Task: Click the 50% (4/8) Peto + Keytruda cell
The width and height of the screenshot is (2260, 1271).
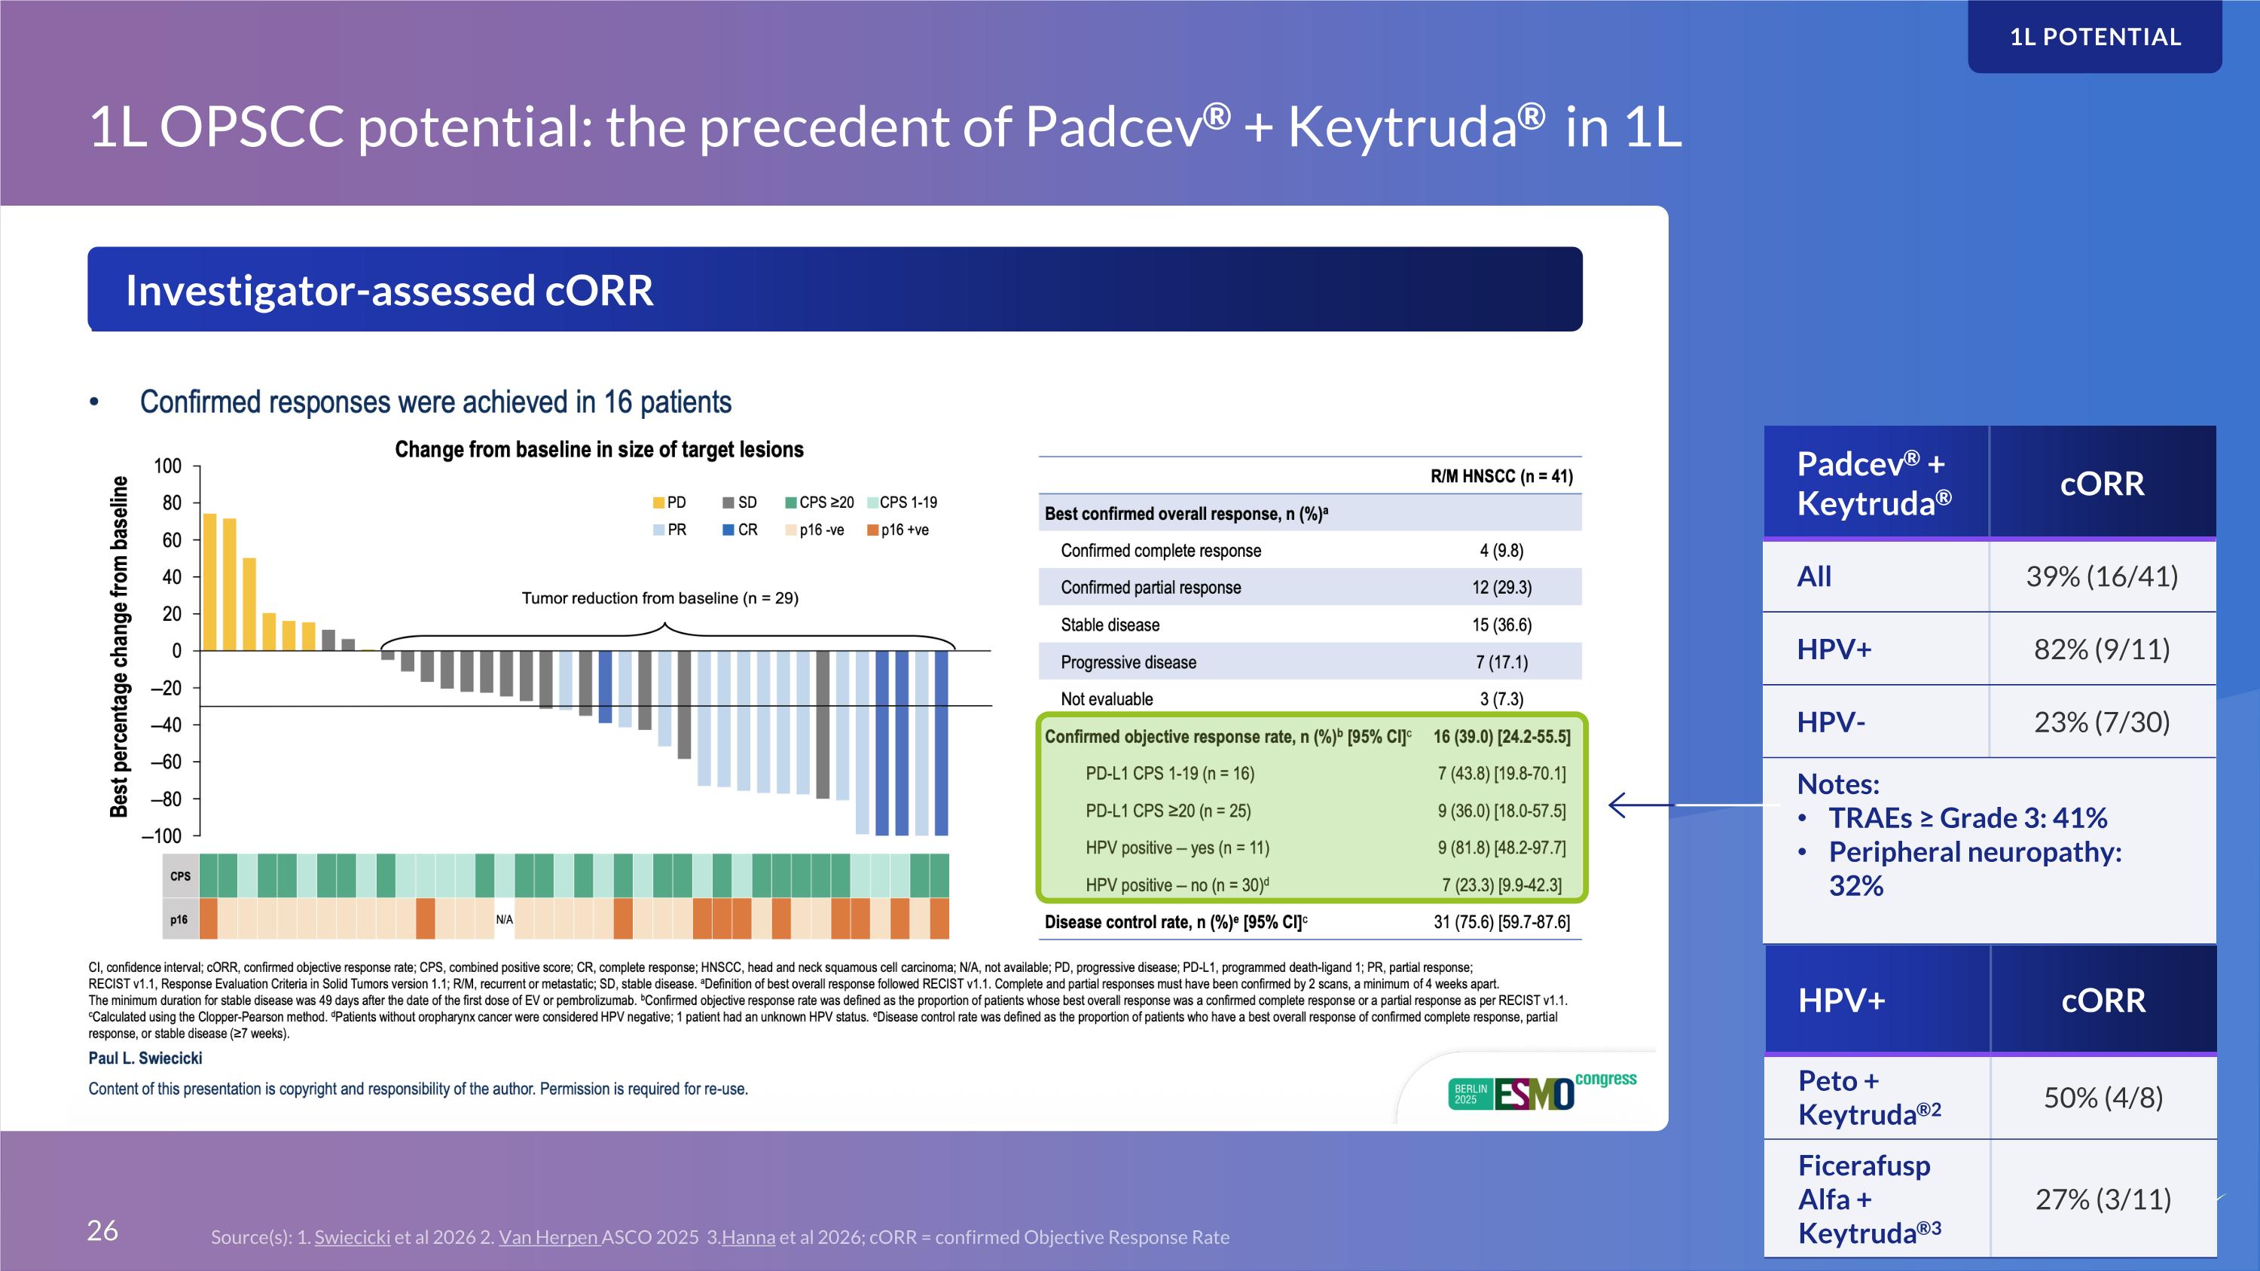Action: tap(2103, 1097)
